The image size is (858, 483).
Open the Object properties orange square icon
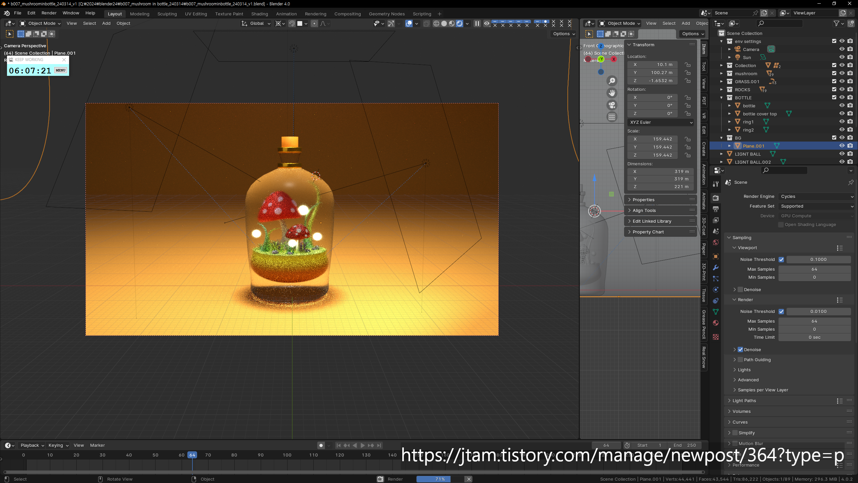716,256
